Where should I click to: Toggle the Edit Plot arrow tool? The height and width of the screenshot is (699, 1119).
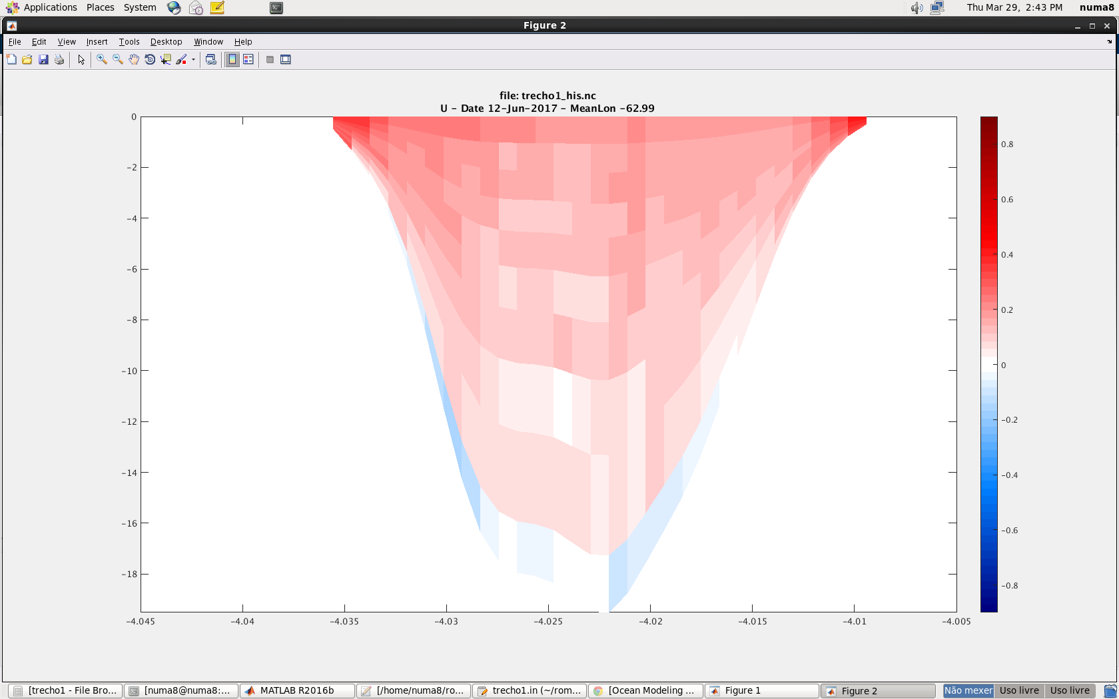coord(81,60)
